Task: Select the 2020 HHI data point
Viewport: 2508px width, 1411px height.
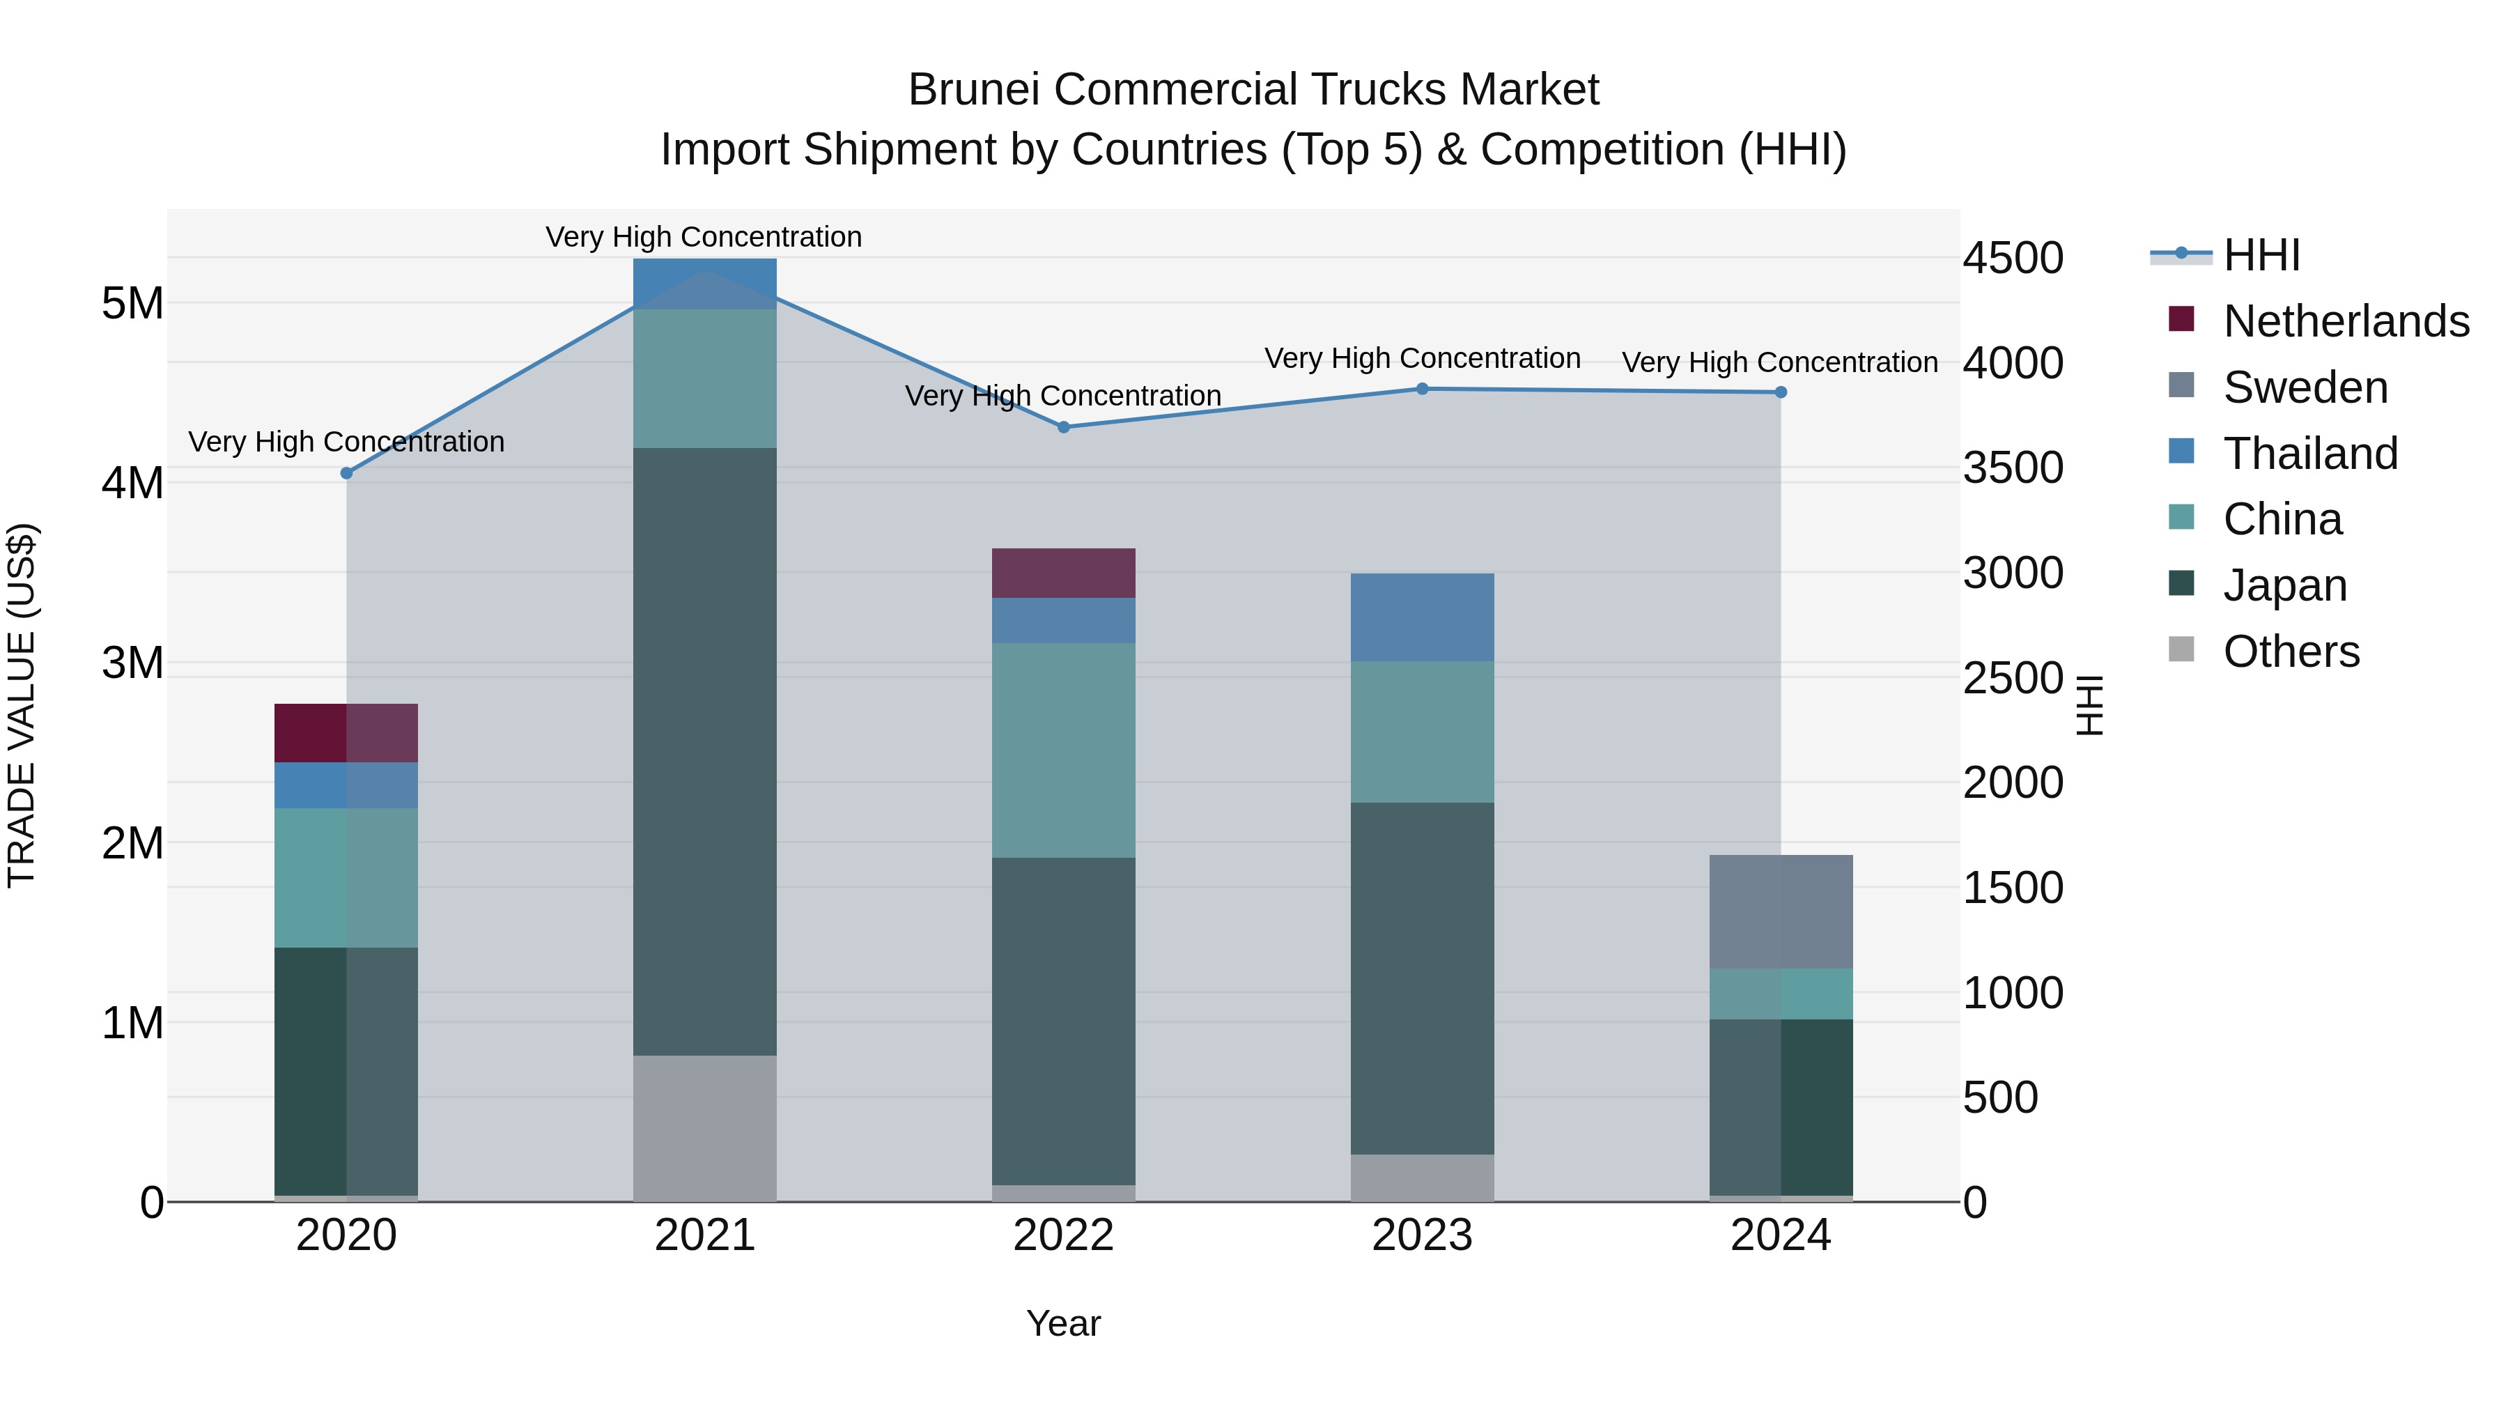Action: coord(347,473)
